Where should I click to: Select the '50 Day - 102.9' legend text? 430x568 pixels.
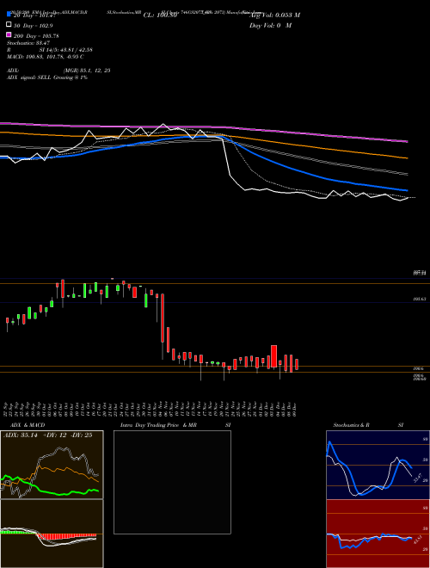pyautogui.click(x=34, y=26)
